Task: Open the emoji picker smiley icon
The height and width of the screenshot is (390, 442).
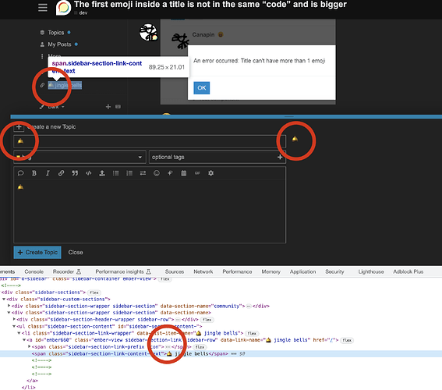Action: 157,173
